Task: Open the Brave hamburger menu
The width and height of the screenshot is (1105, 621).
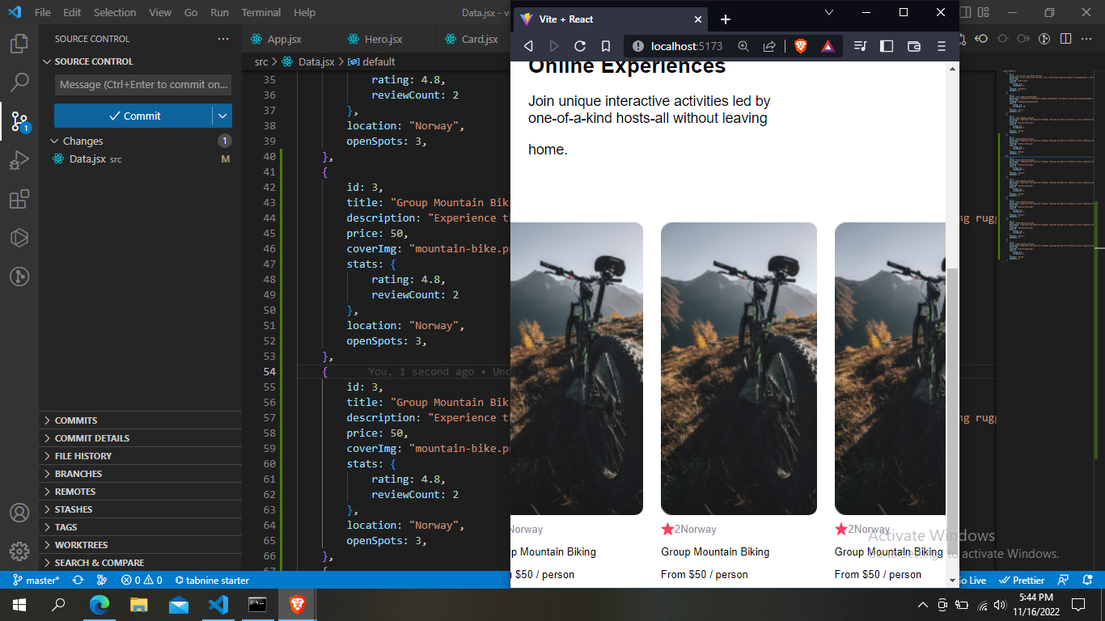Action: coord(942,46)
